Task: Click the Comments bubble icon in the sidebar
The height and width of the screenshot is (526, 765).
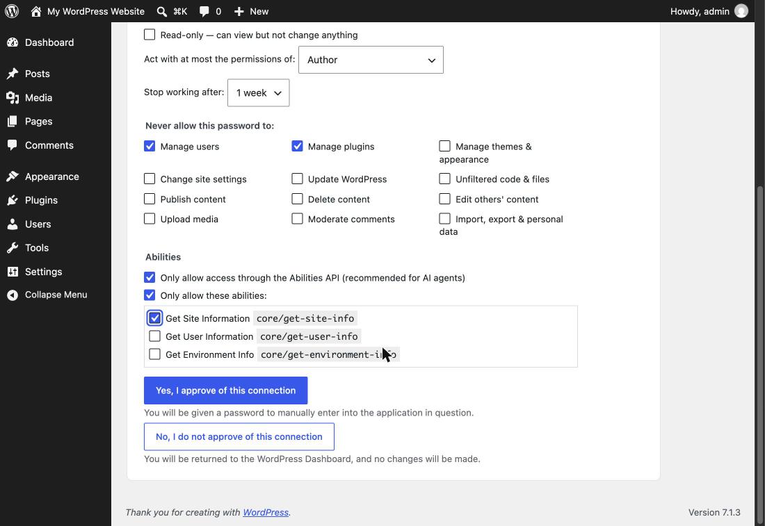Action: [x=13, y=145]
